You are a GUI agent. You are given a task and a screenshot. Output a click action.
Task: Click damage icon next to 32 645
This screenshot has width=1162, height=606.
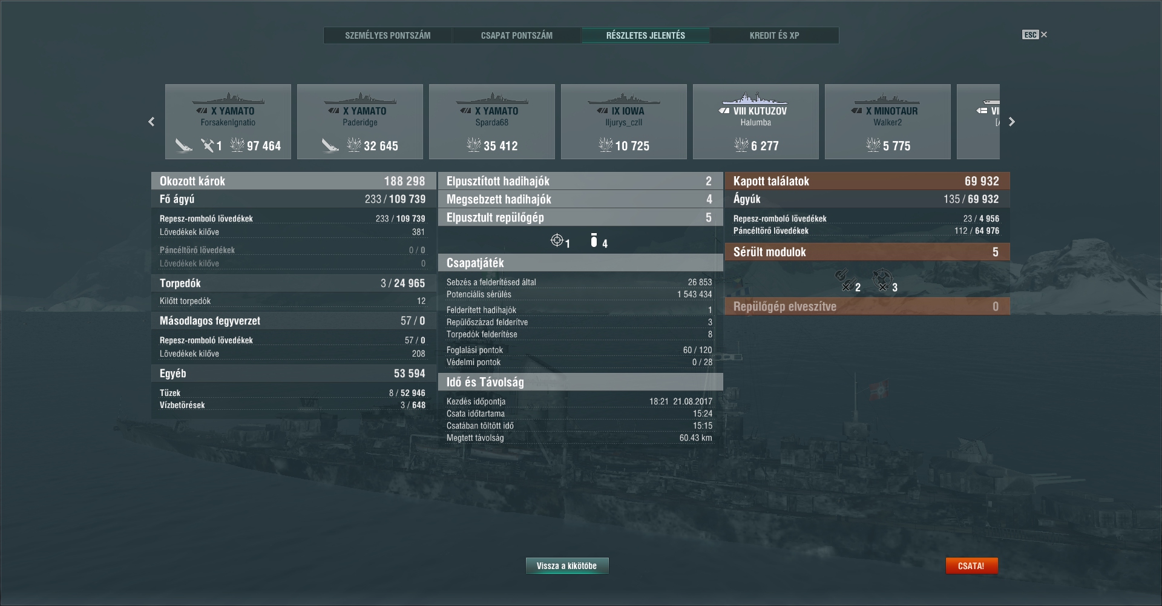point(354,145)
